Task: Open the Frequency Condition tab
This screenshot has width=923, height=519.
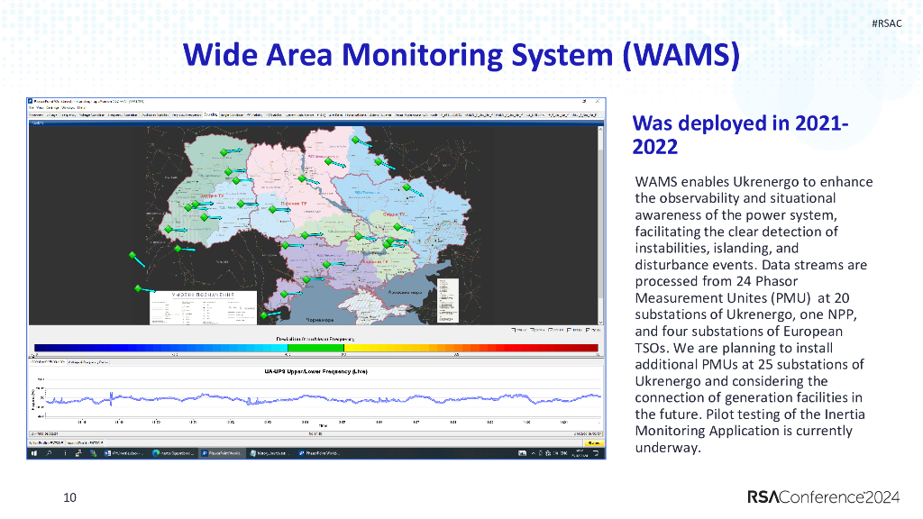Action: [x=123, y=115]
